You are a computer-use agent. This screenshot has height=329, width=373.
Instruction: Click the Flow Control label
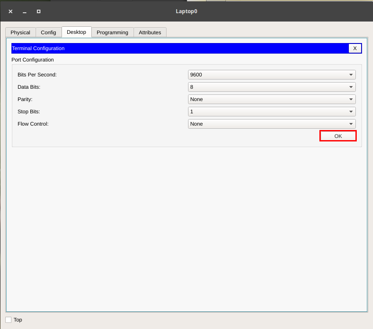click(x=33, y=124)
